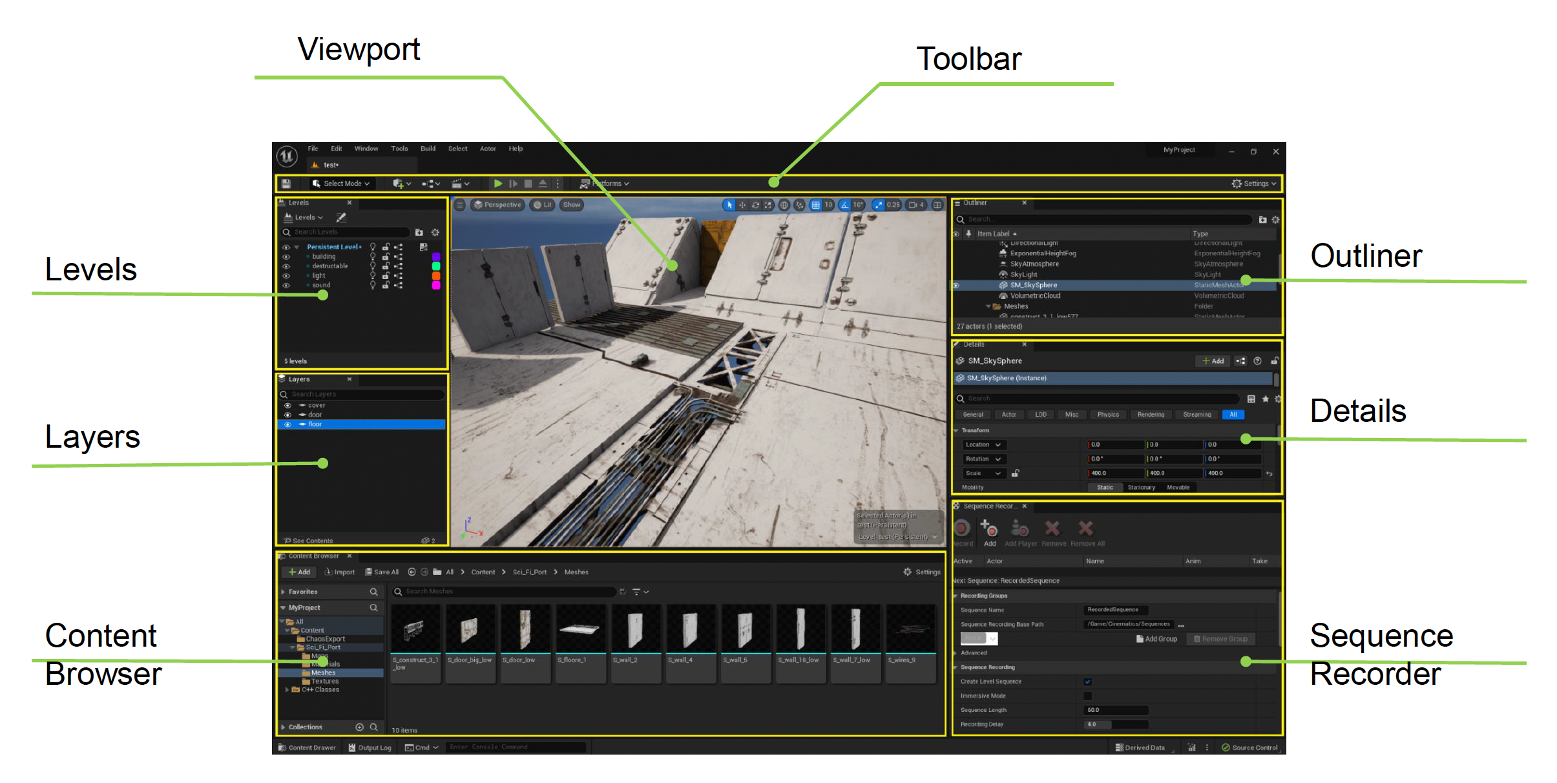The width and height of the screenshot is (1557, 783).
Task: Toggle visibility of the door layer
Action: [287, 415]
